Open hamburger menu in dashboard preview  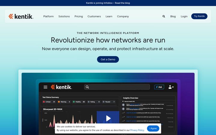[x=46, y=87]
